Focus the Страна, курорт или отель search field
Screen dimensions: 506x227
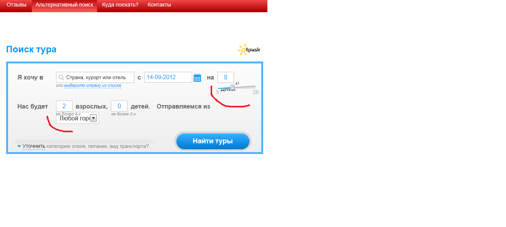(x=95, y=77)
